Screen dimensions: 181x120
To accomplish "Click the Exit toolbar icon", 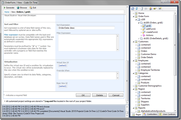I will tap(31, 8).
